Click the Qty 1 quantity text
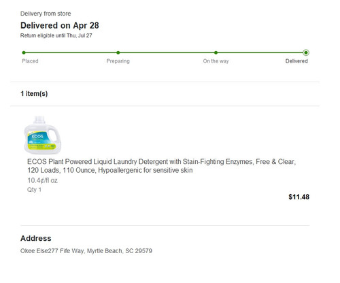This screenshot has width=340, height=283. [34, 190]
